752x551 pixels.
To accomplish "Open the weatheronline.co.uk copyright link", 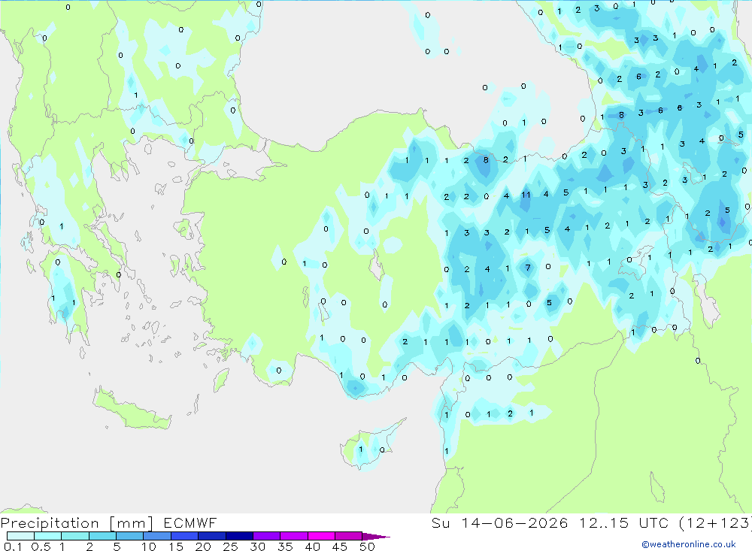I will click(x=689, y=544).
